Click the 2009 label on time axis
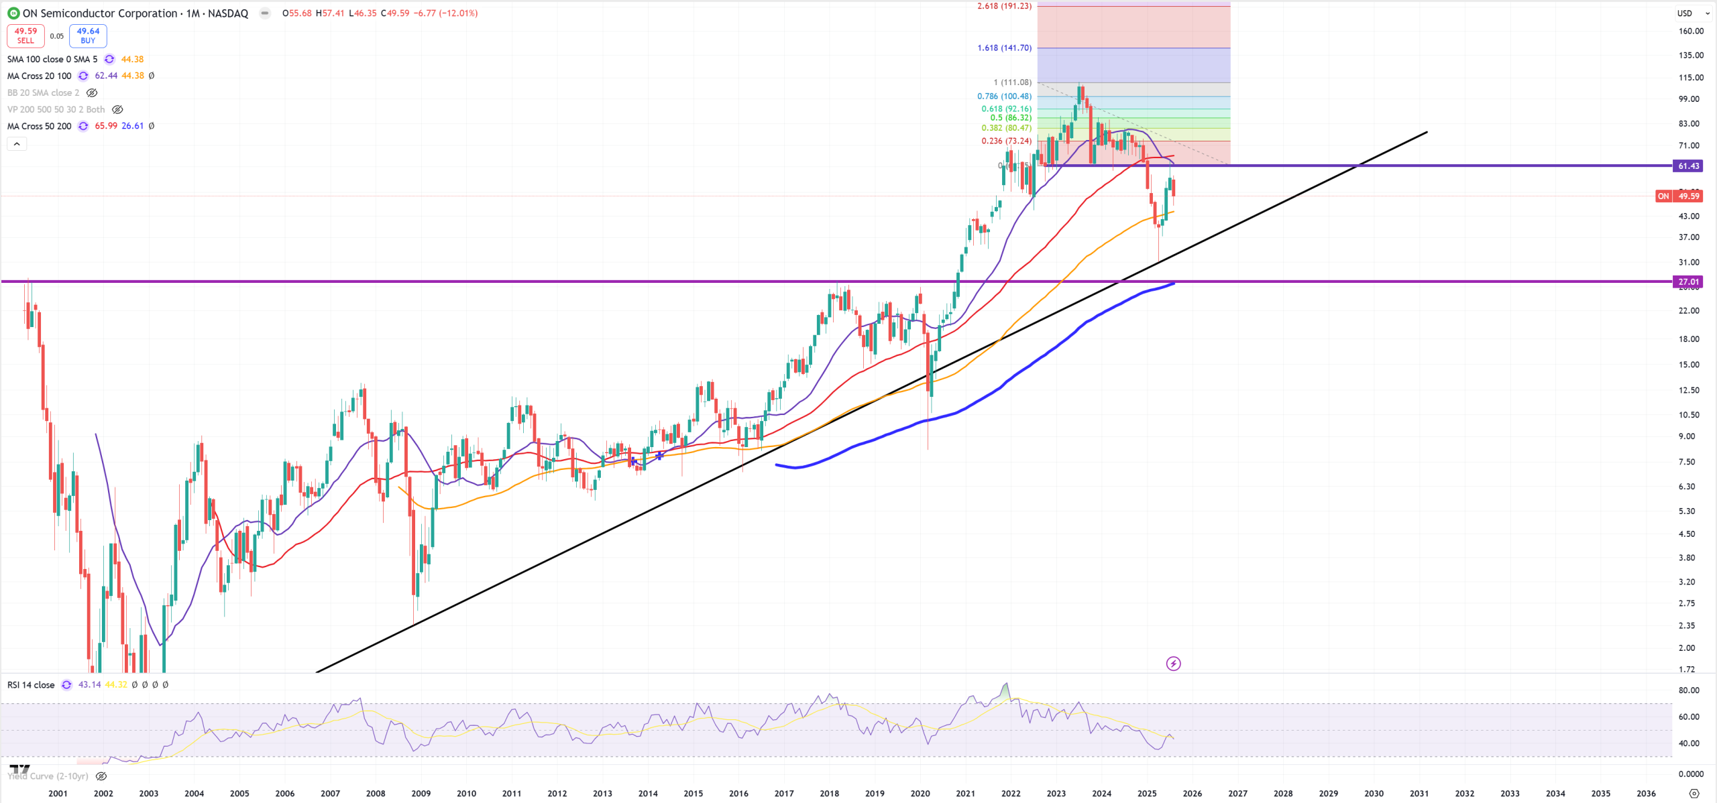Viewport: 1717px width, 803px height. pos(421,793)
